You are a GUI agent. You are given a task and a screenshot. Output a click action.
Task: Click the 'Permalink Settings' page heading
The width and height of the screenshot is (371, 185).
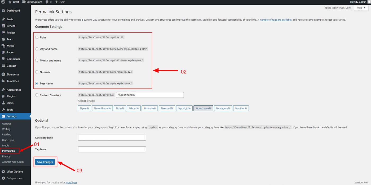pos(53,12)
